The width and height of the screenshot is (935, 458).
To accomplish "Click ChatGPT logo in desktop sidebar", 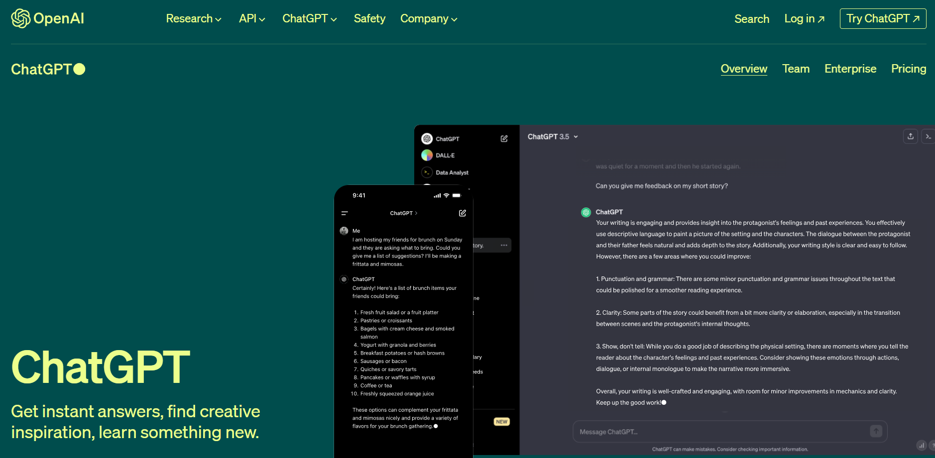I will pos(427,139).
